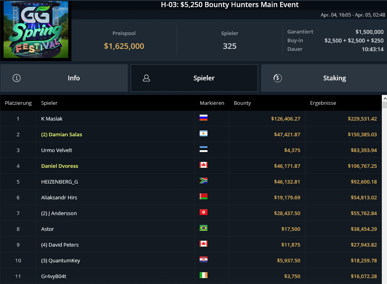Click the GG Spring Festival logo
387x284 pixels.
click(x=36, y=30)
